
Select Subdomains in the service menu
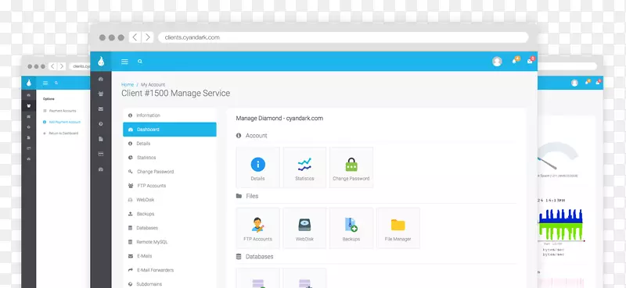170,284
